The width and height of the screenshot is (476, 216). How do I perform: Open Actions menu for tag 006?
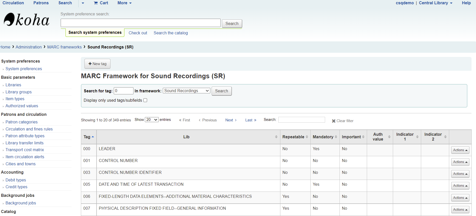[x=460, y=198]
